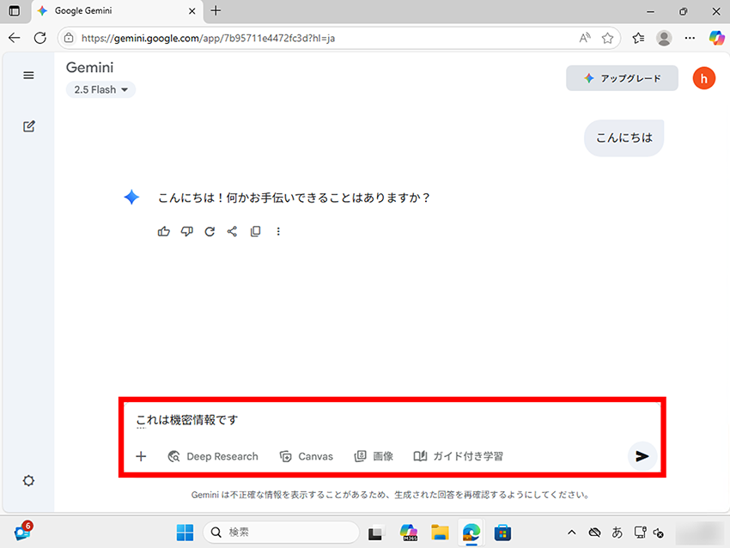Open the account avatar 'h'

click(703, 78)
